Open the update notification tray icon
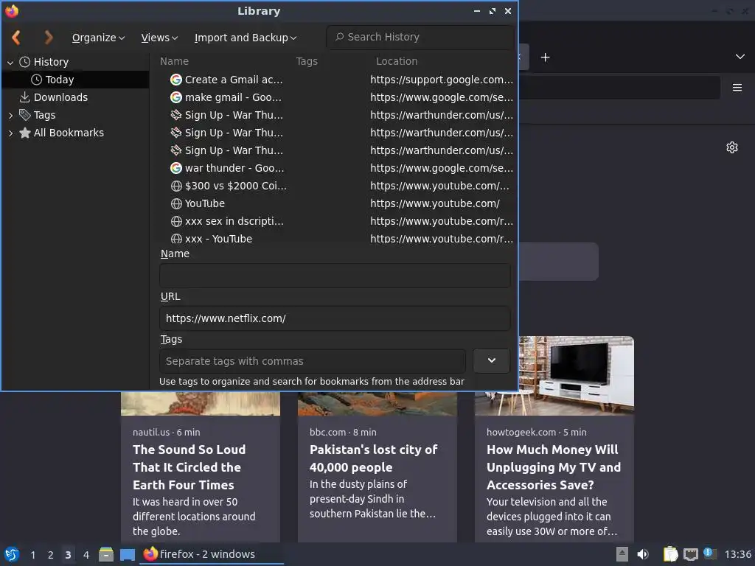This screenshot has height=566, width=755. 710,553
